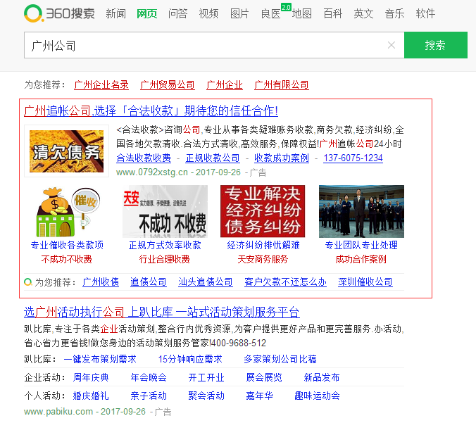
Task: Click the green circle icon beside 为您推荐
Action: click(x=27, y=282)
